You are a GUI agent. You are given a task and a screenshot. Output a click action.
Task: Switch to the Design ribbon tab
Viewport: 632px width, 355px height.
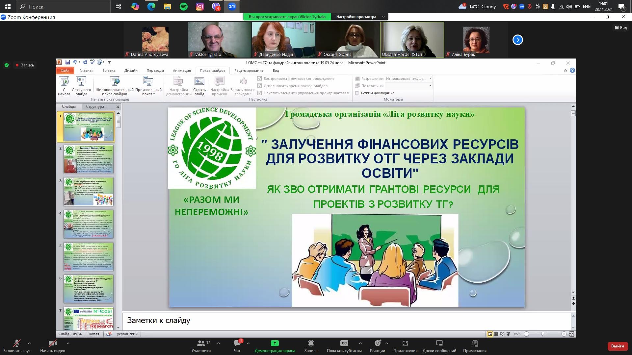pos(131,70)
